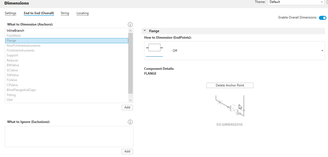Switch to the String tab
This screenshot has height=157, width=328.
click(x=65, y=13)
